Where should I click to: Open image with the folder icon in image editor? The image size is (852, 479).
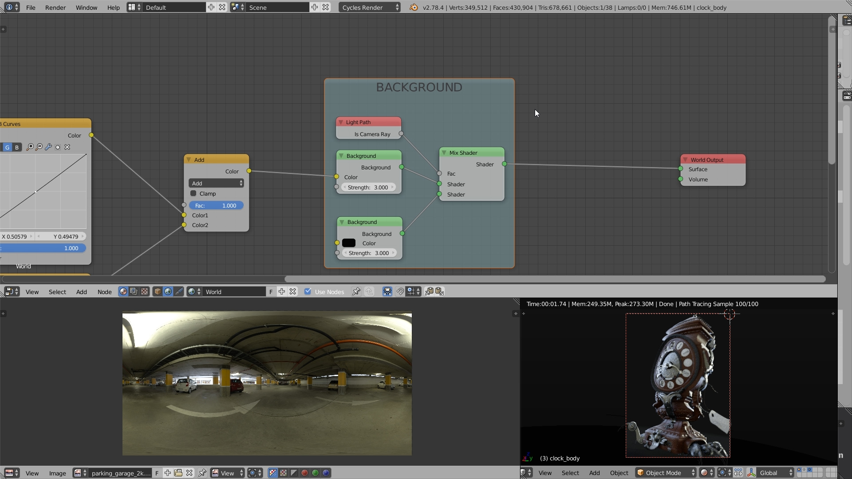click(x=178, y=472)
